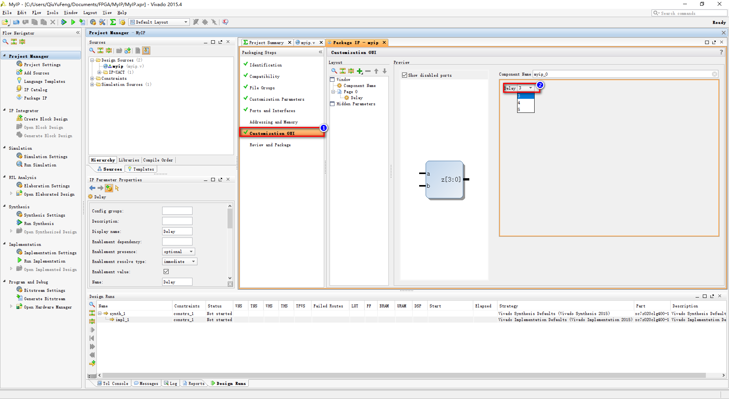Image resolution: width=729 pixels, height=399 pixels.
Task: Click Config groups input field
Action: [x=177, y=211]
